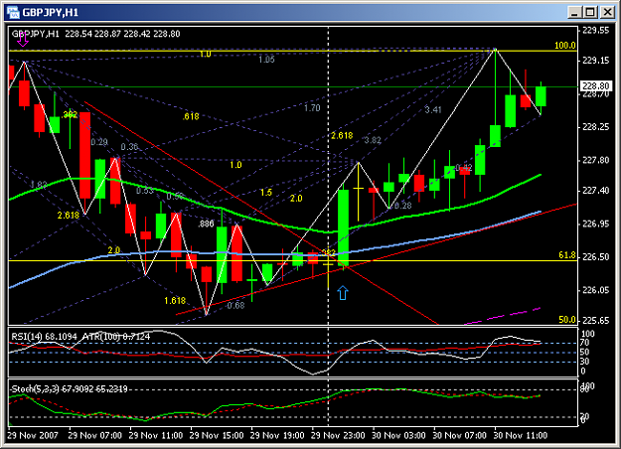Click the grey 0.28 ratio label
Viewport: 621px width, 449px height.
coord(403,206)
